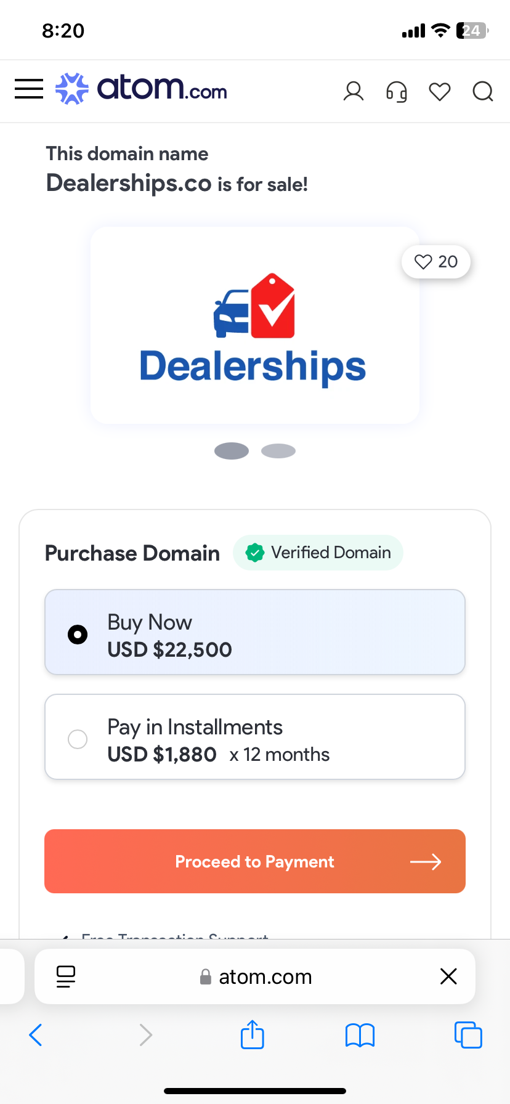Tap the headset support icon
Viewport: 510px width, 1104px height.
pyautogui.click(x=397, y=92)
